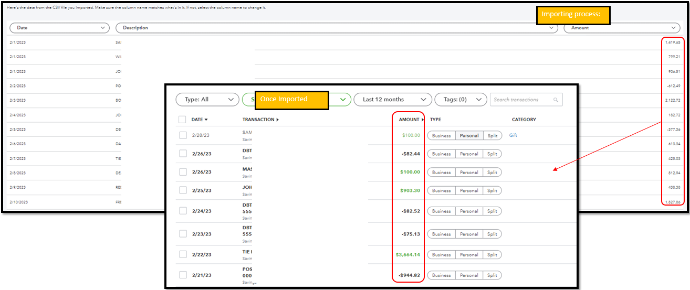Click the magnifier icon in Search transactions
Viewport: 690px width, 290px height.
tap(556, 100)
